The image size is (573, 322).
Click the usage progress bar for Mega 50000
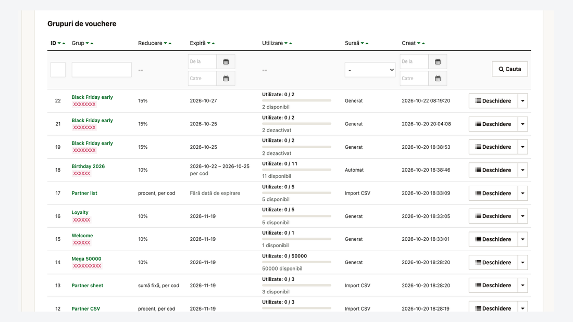coord(296,262)
